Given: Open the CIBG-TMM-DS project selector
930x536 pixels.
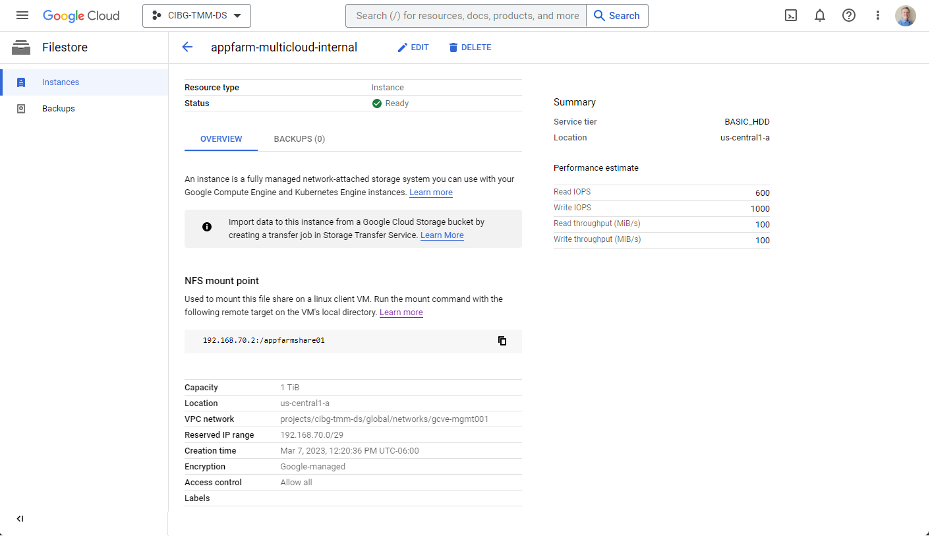Looking at the screenshot, I should 196,16.
